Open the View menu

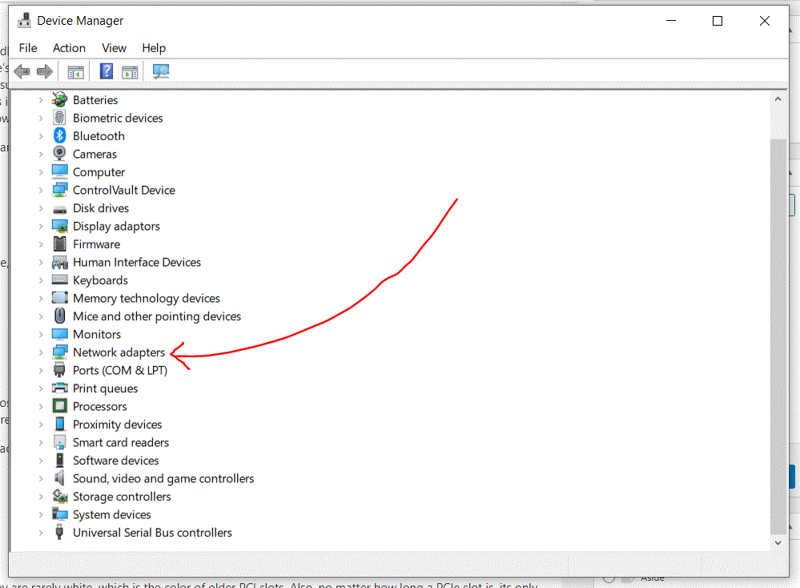click(x=114, y=48)
